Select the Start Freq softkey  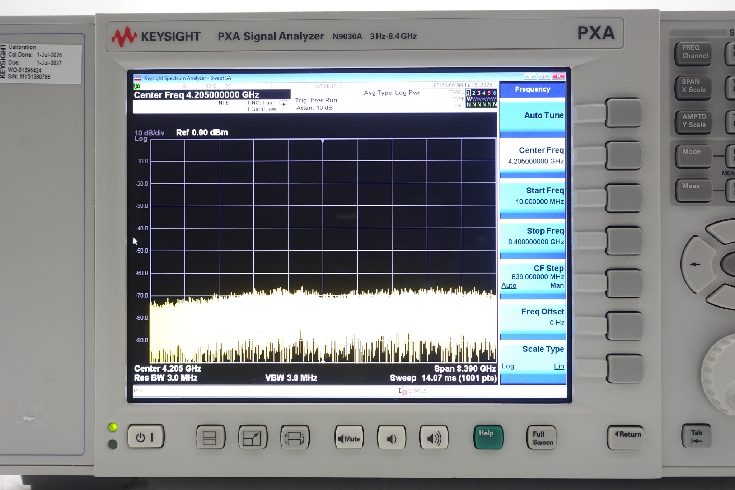point(533,196)
